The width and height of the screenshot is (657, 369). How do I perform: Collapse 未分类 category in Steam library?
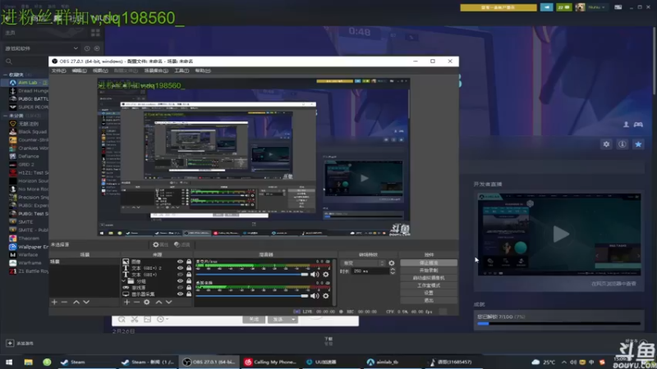(5, 116)
